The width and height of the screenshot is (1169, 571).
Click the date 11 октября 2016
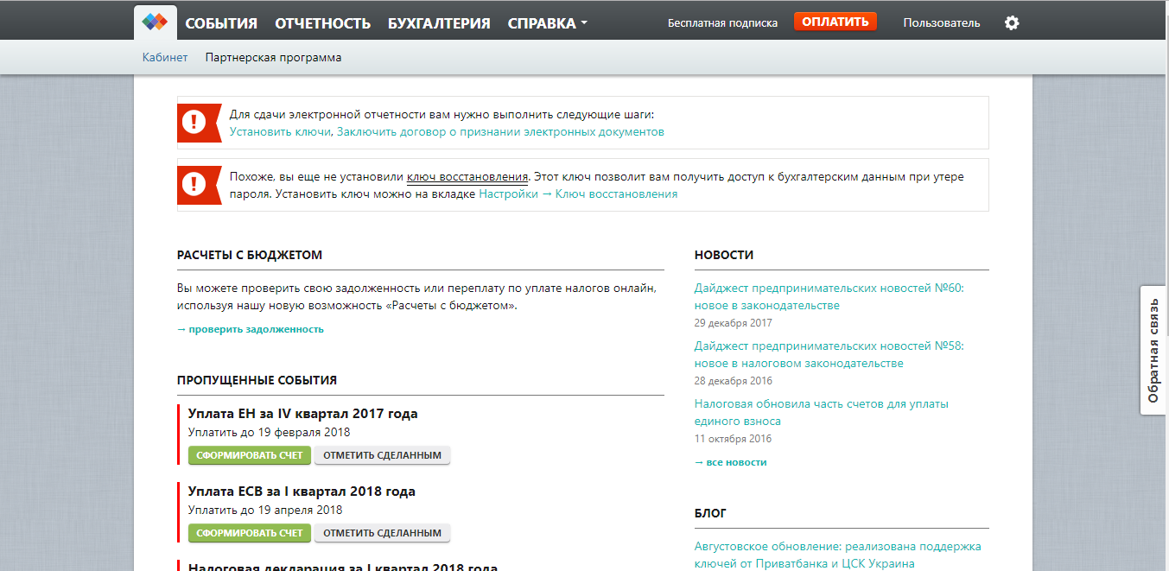733,439
